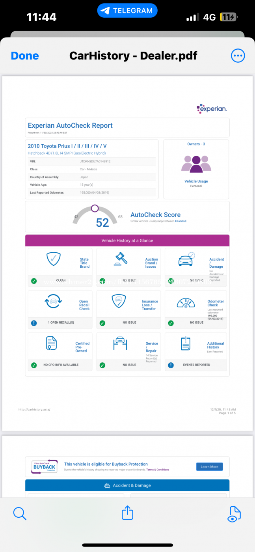Tap the Insurance Loss shield icon
Image resolution: width=255 pixels, height=552 pixels.
coord(118,302)
